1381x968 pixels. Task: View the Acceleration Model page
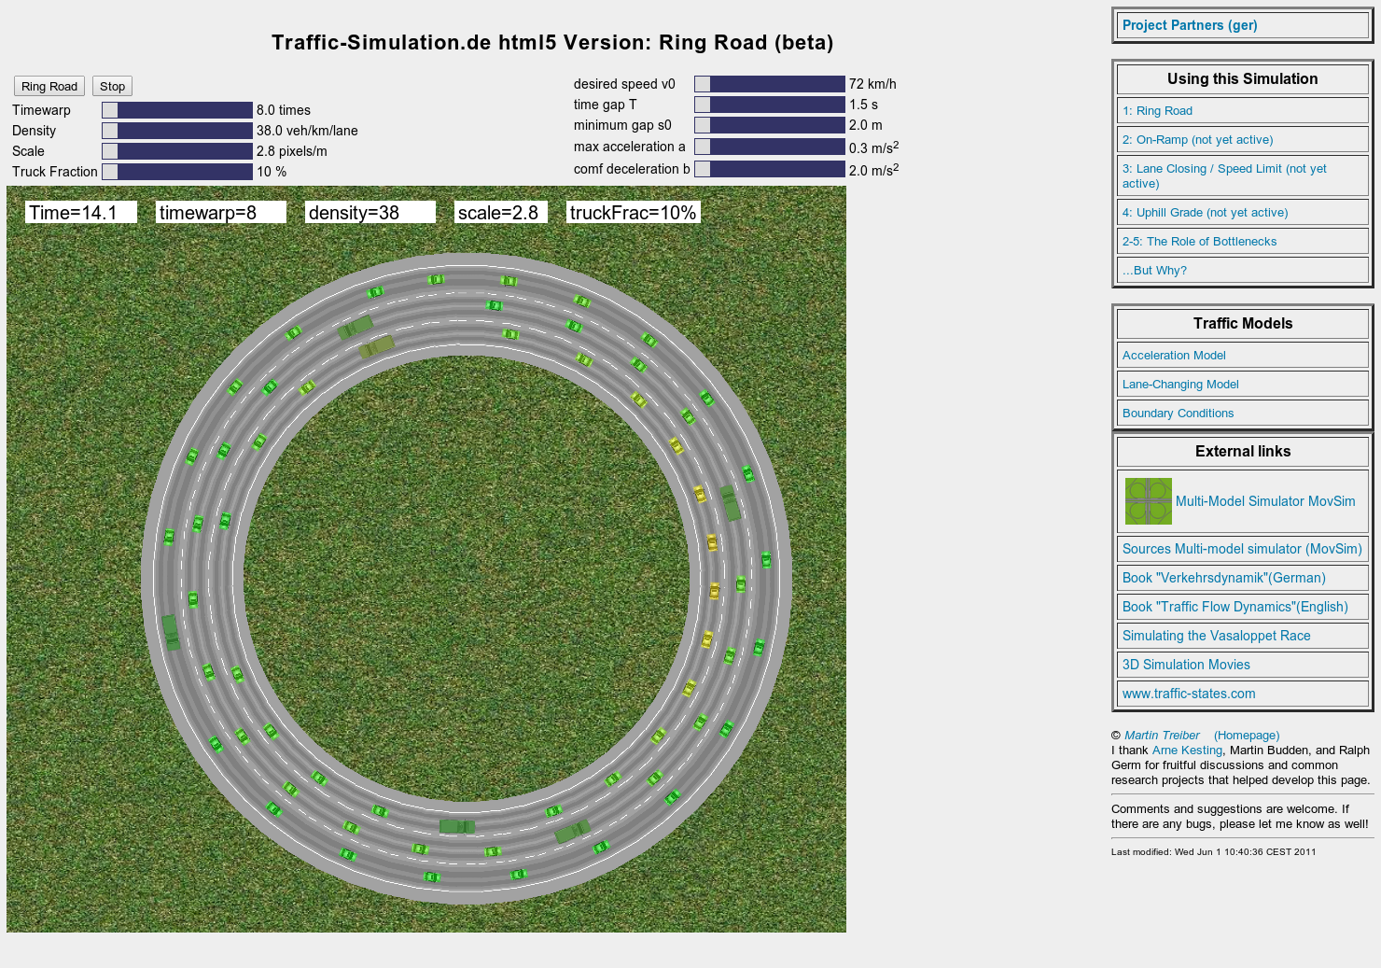click(x=1174, y=355)
